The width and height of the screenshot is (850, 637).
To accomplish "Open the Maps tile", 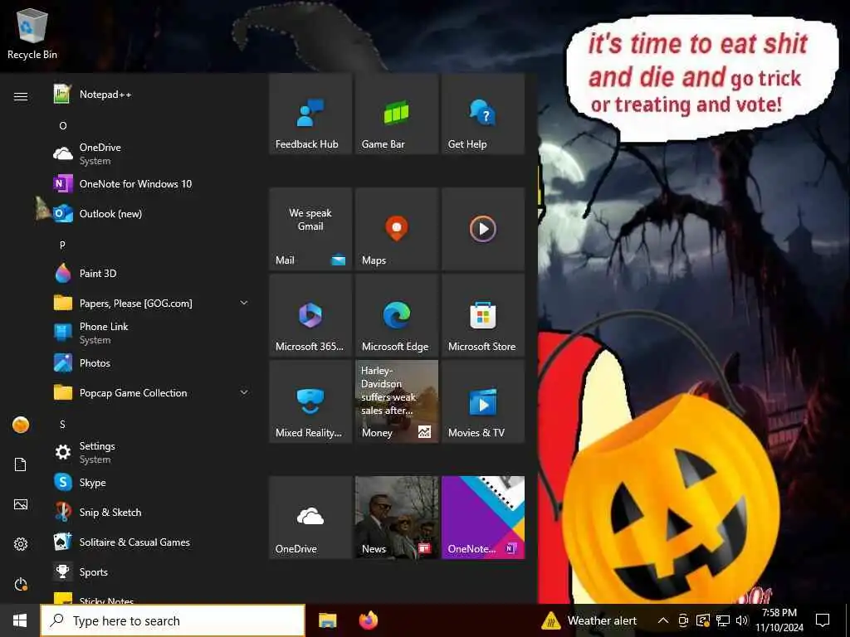I will click(397, 229).
